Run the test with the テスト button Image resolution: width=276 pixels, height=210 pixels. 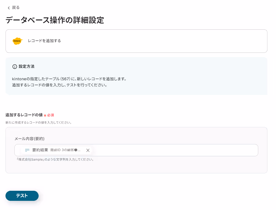click(22, 196)
